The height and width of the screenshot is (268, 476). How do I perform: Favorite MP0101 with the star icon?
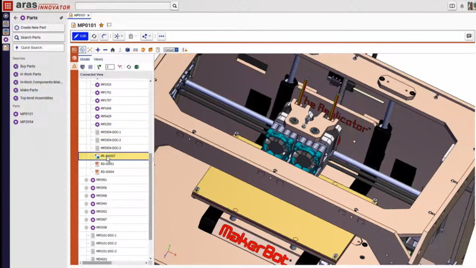coord(102,25)
